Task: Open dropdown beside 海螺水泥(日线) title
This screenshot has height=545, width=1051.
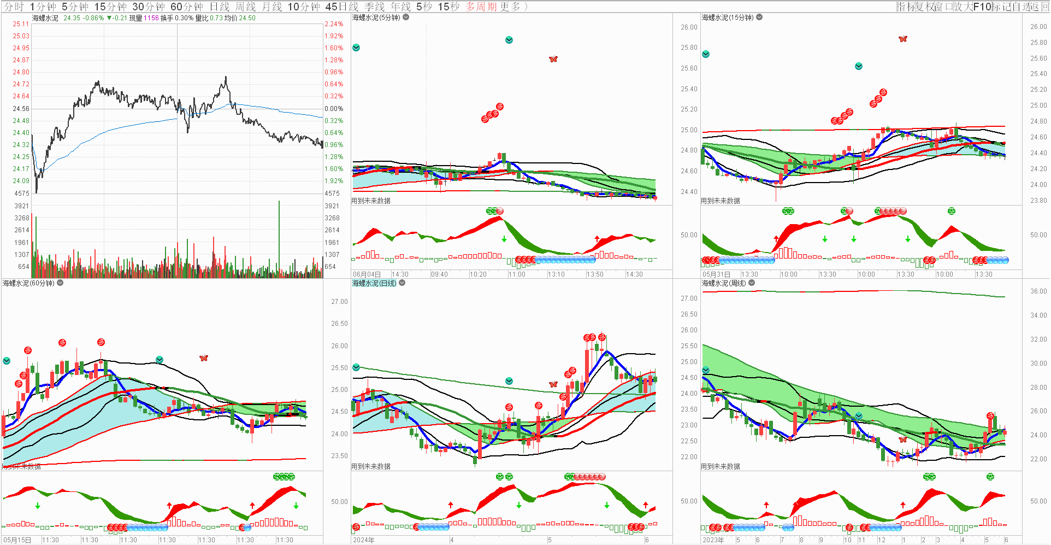Action: (402, 283)
